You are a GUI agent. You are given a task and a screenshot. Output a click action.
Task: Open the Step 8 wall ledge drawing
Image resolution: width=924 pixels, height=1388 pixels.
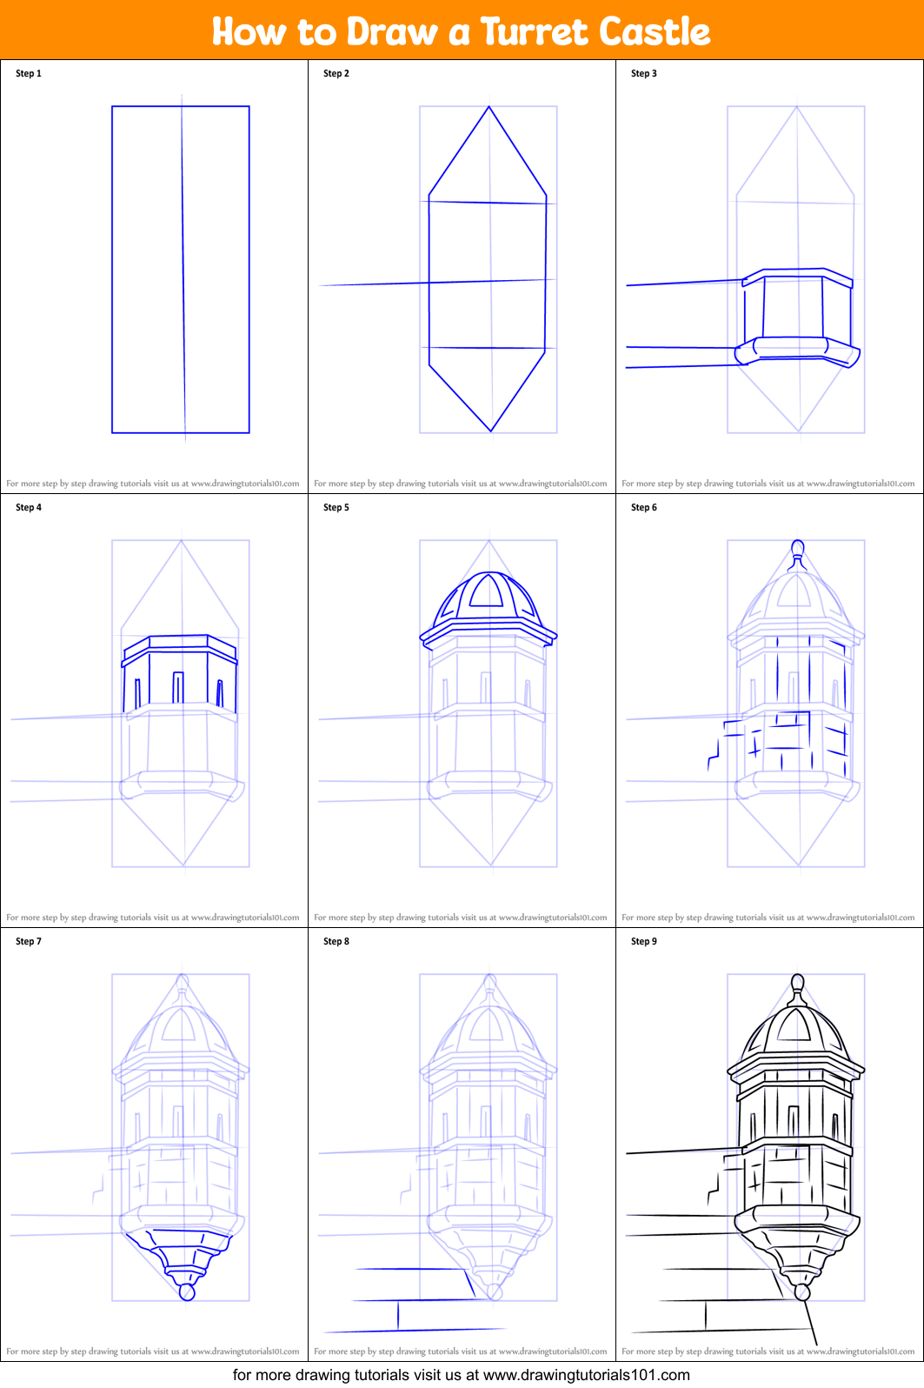(417, 1300)
